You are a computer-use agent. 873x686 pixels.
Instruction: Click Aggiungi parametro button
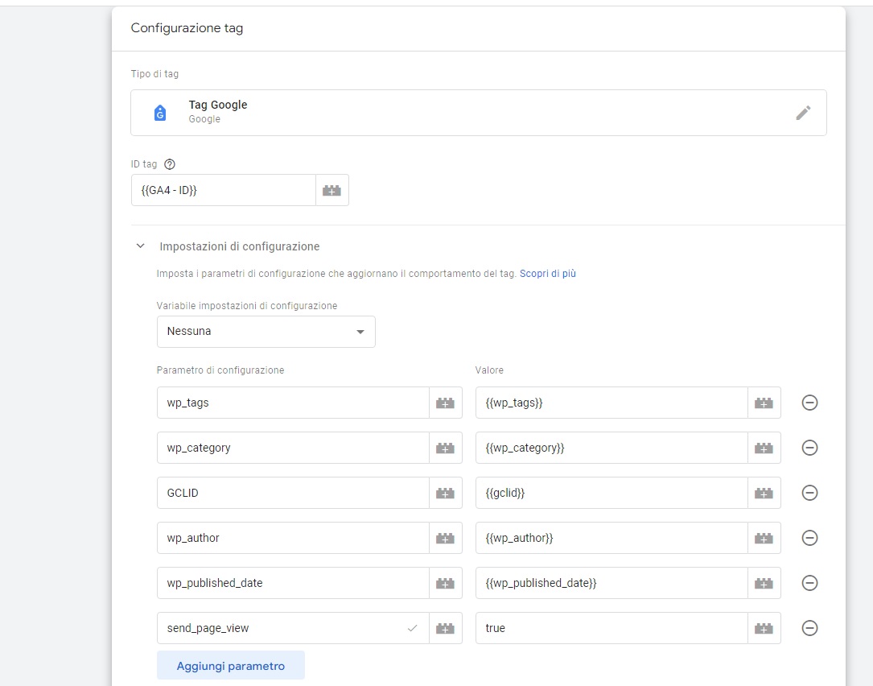231,666
